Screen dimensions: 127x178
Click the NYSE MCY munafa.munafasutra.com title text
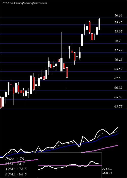pos(25,3)
